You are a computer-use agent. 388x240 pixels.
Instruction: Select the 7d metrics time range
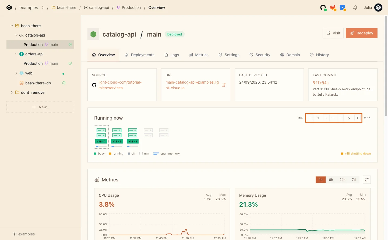click(x=354, y=180)
